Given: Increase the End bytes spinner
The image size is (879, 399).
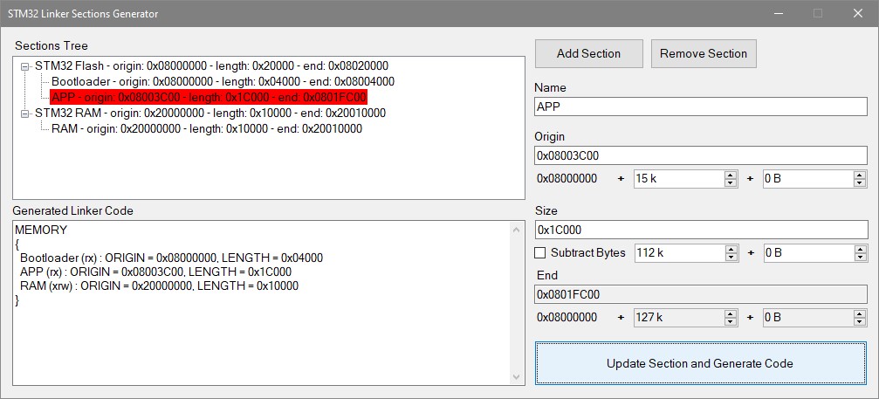Looking at the screenshot, I should 860,313.
